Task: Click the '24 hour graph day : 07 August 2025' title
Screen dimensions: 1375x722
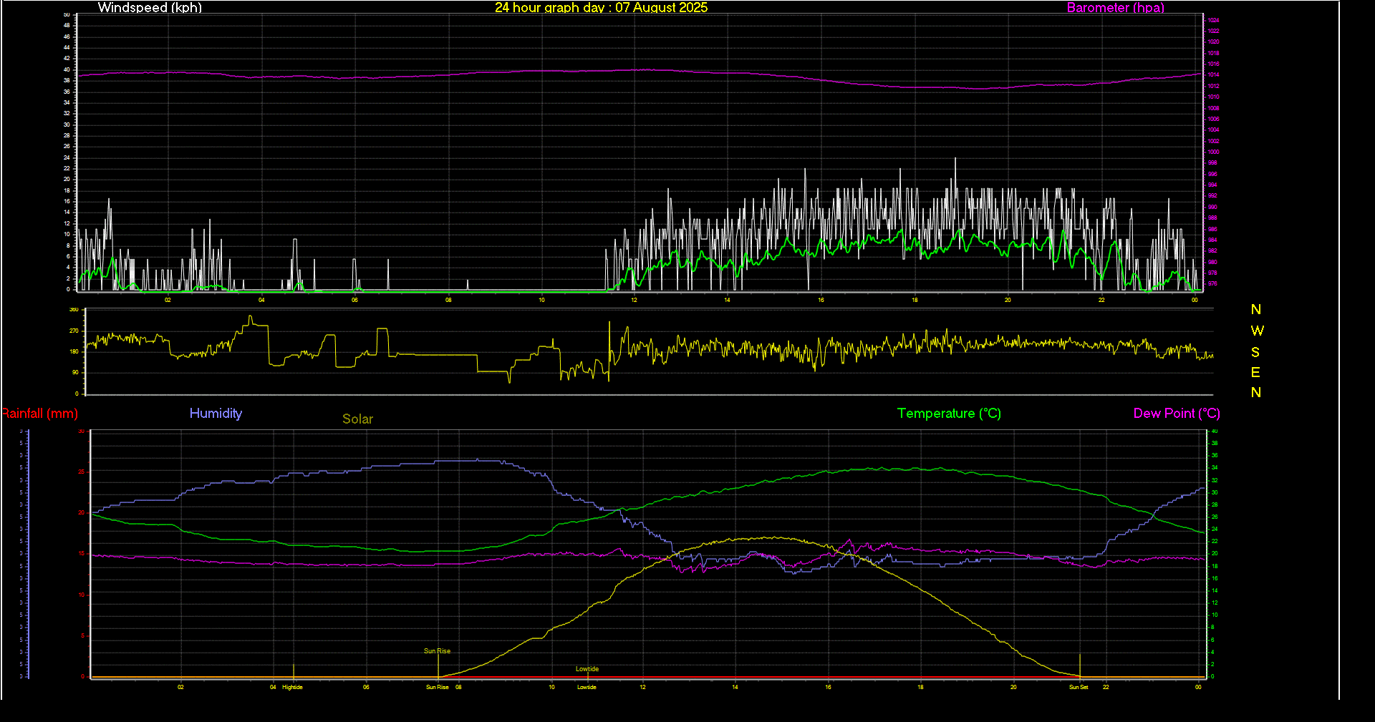Action: pyautogui.click(x=601, y=7)
